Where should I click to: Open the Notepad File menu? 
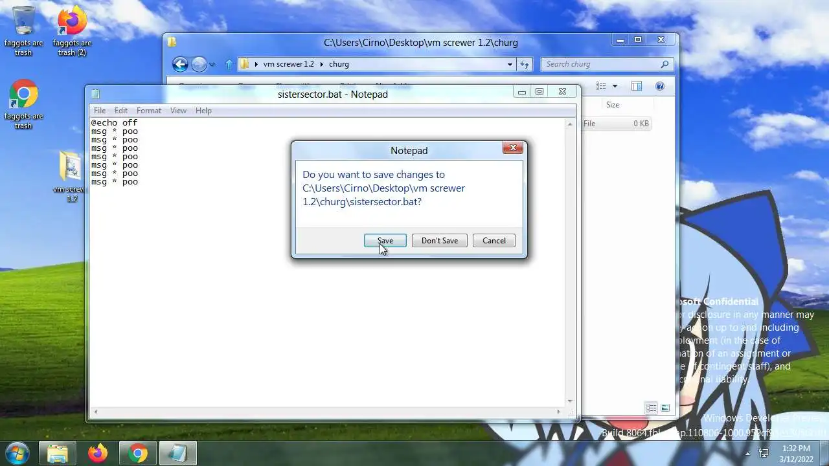click(x=100, y=111)
